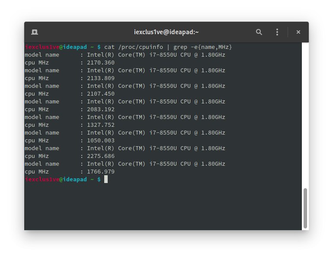
Task: Click the terminal scrollbar handle
Action: (x=305, y=208)
